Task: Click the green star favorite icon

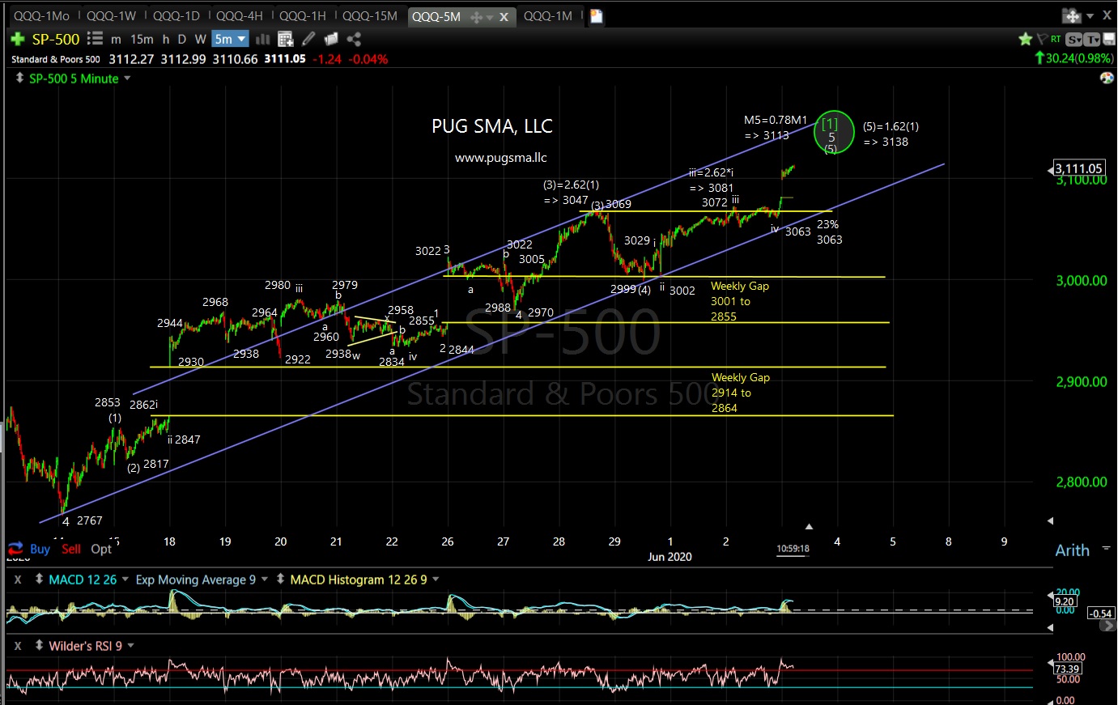Action: click(1026, 39)
